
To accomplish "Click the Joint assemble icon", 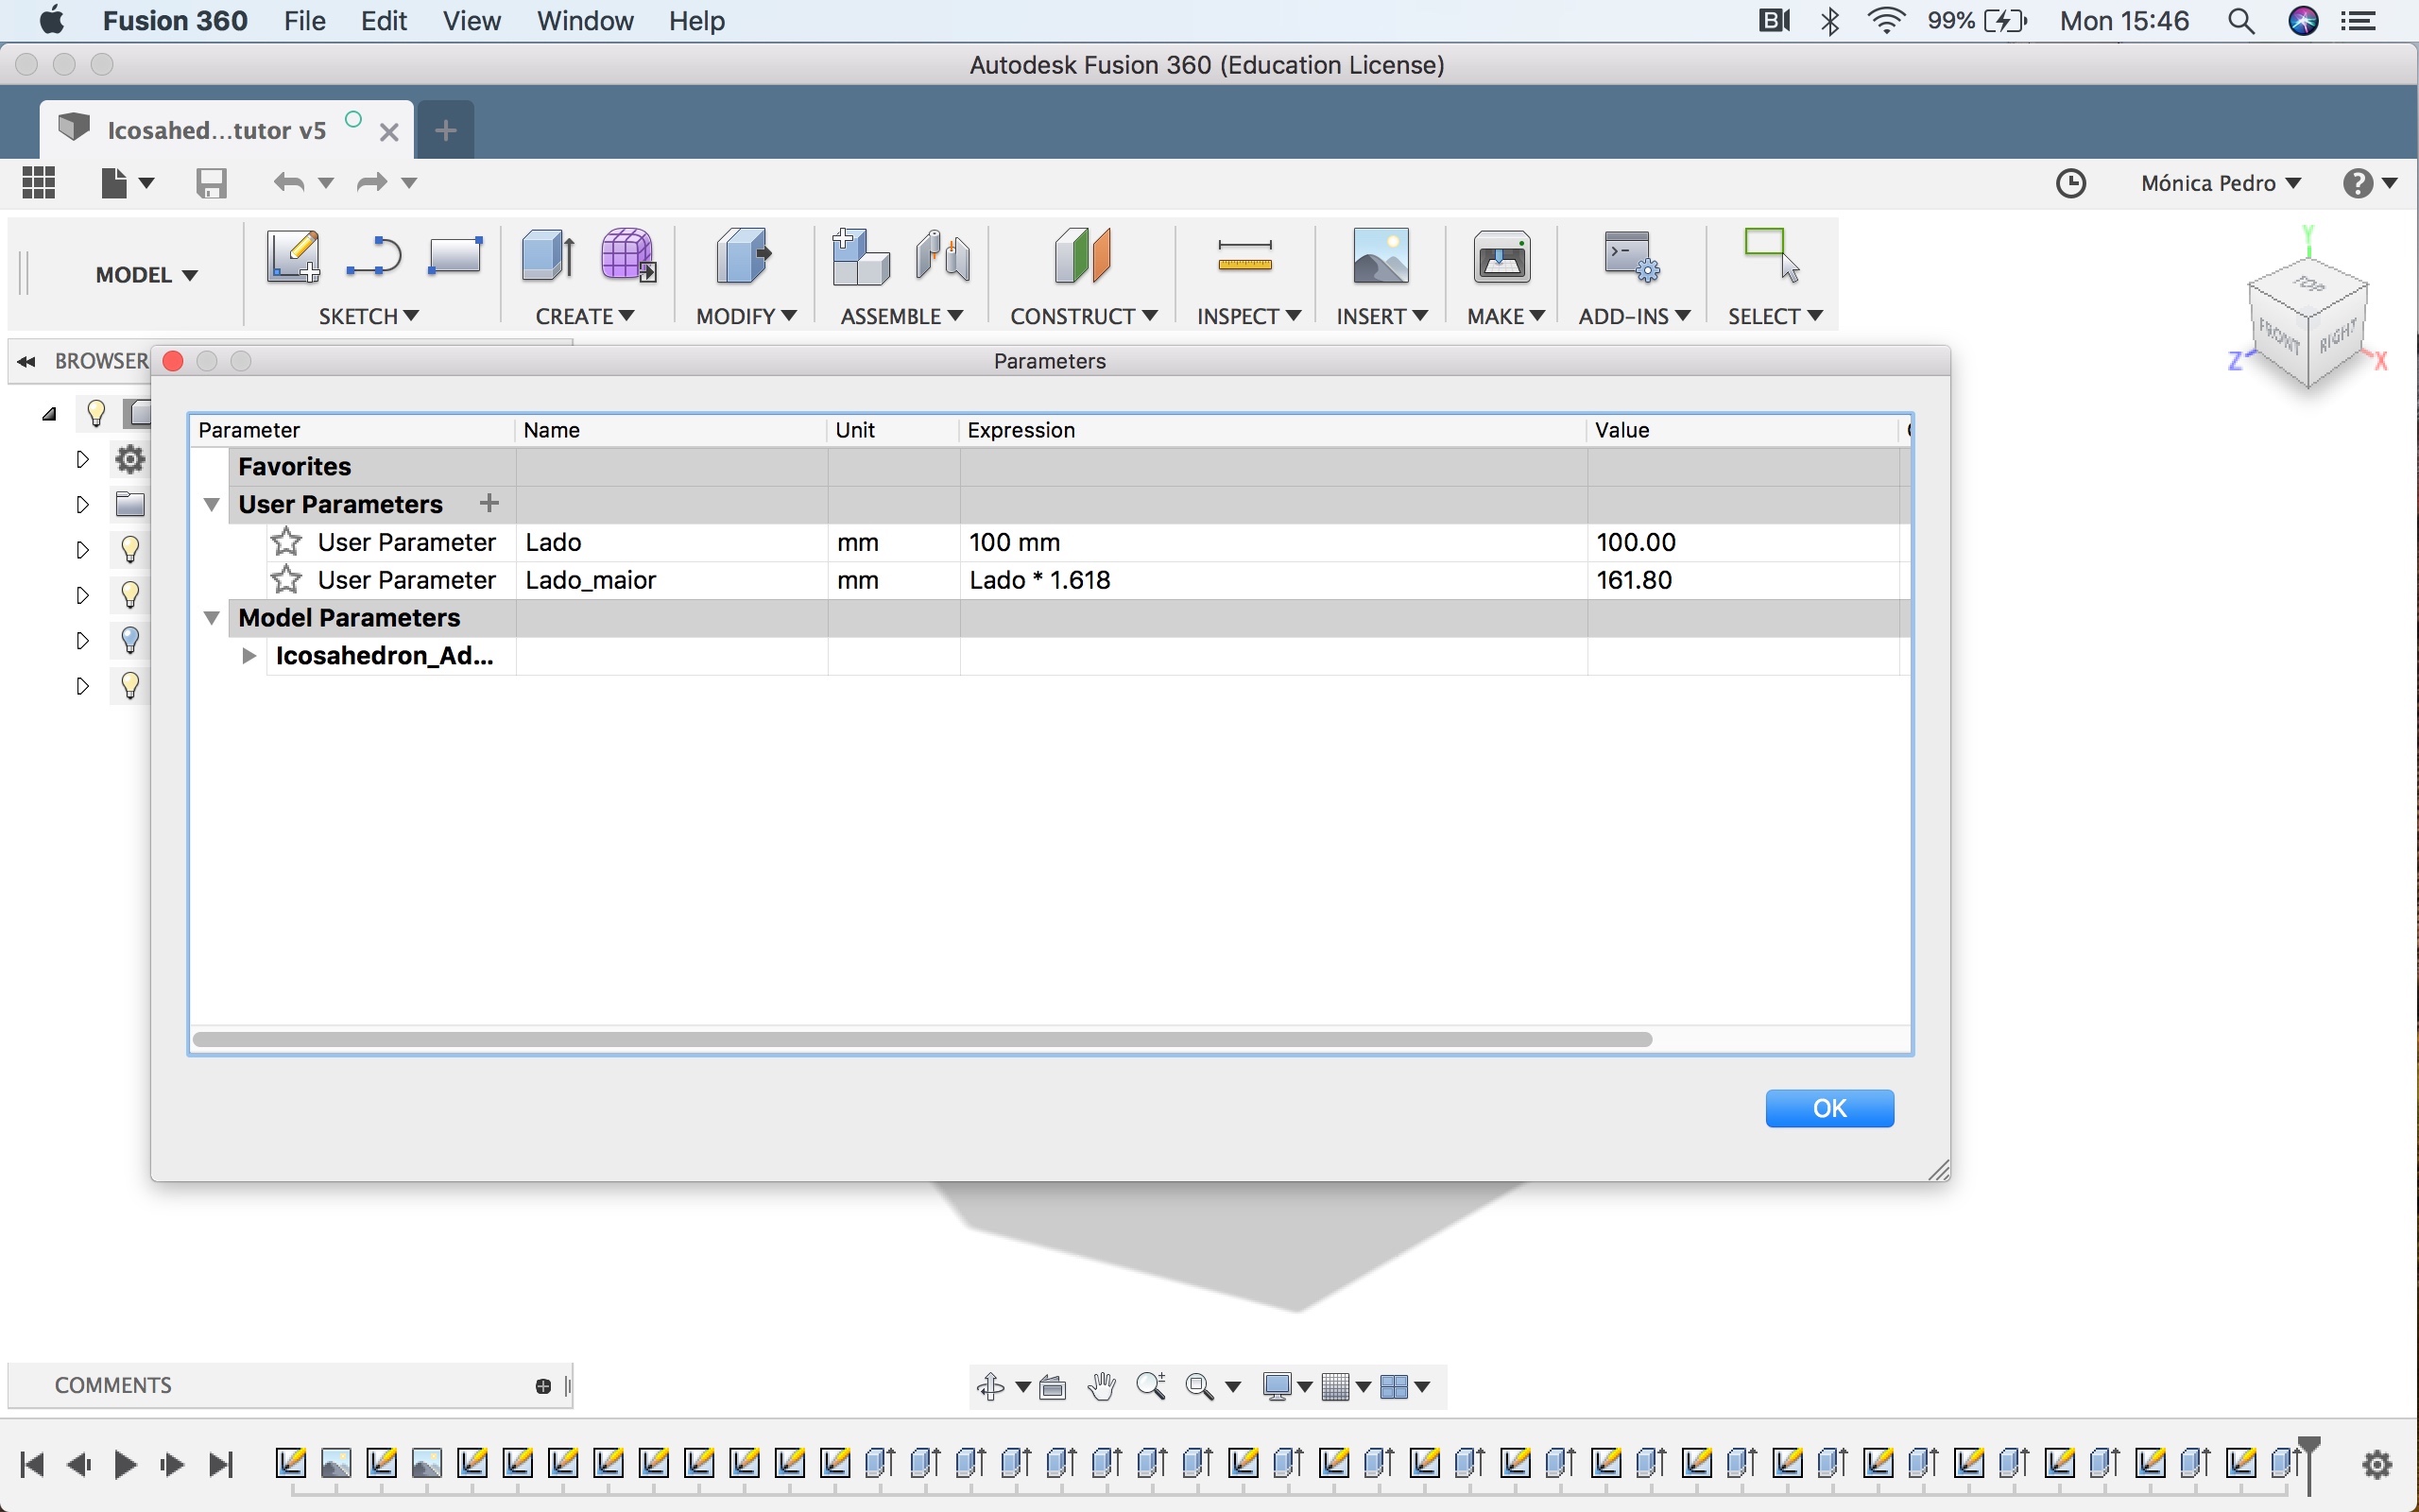I will point(943,256).
